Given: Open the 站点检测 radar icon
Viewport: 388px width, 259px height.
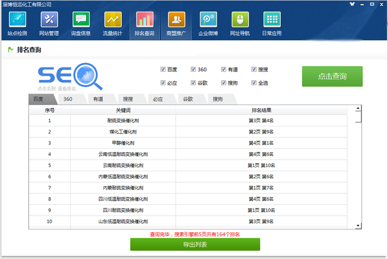Looking at the screenshot, I should [17, 19].
